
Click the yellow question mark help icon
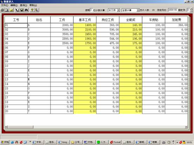pyautogui.click(x=32, y=10)
